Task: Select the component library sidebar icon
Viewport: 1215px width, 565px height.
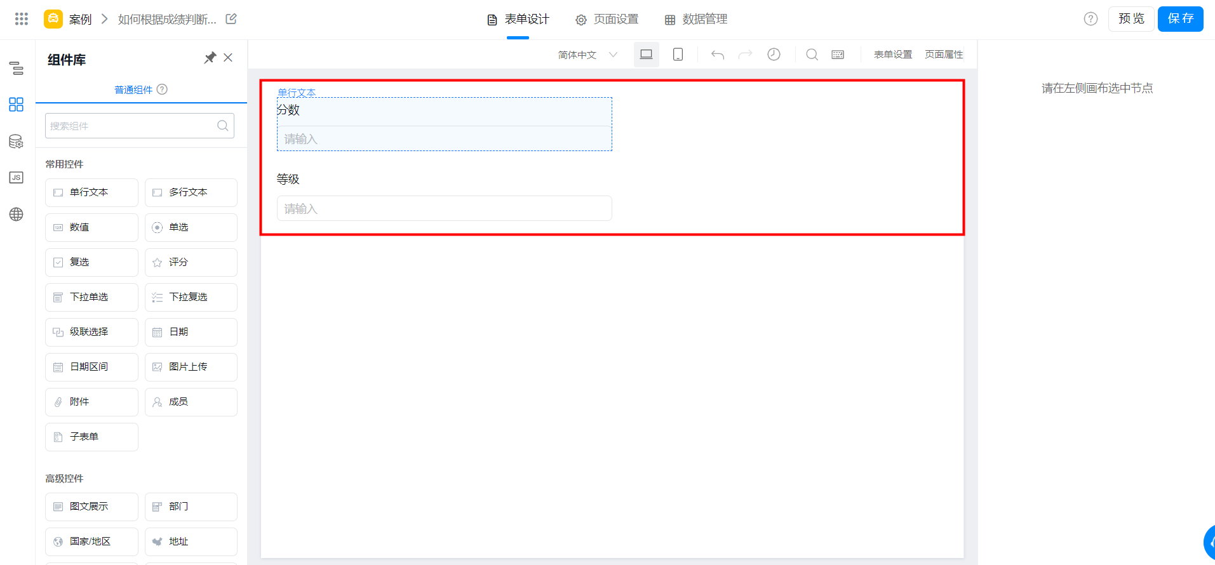Action: pos(17,105)
